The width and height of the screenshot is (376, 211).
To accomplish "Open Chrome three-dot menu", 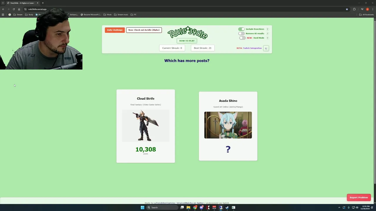I will tap(372, 9).
